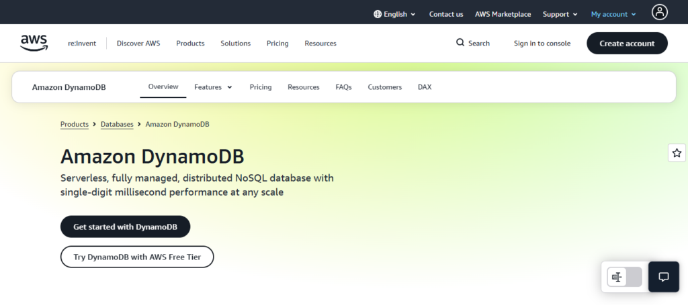Expand the Support dropdown menu
Screen dimensions: 688x305
tap(560, 14)
